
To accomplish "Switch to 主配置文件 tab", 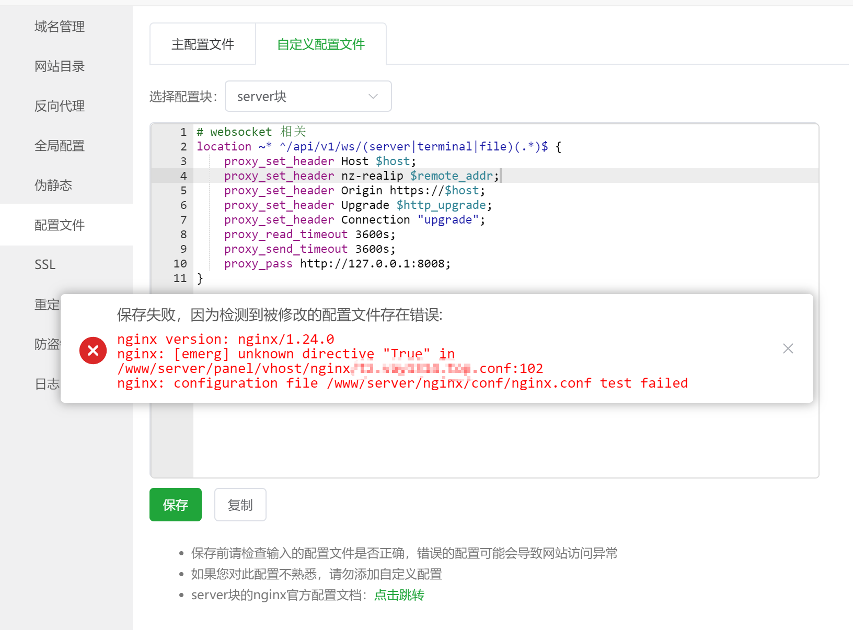I will point(203,44).
